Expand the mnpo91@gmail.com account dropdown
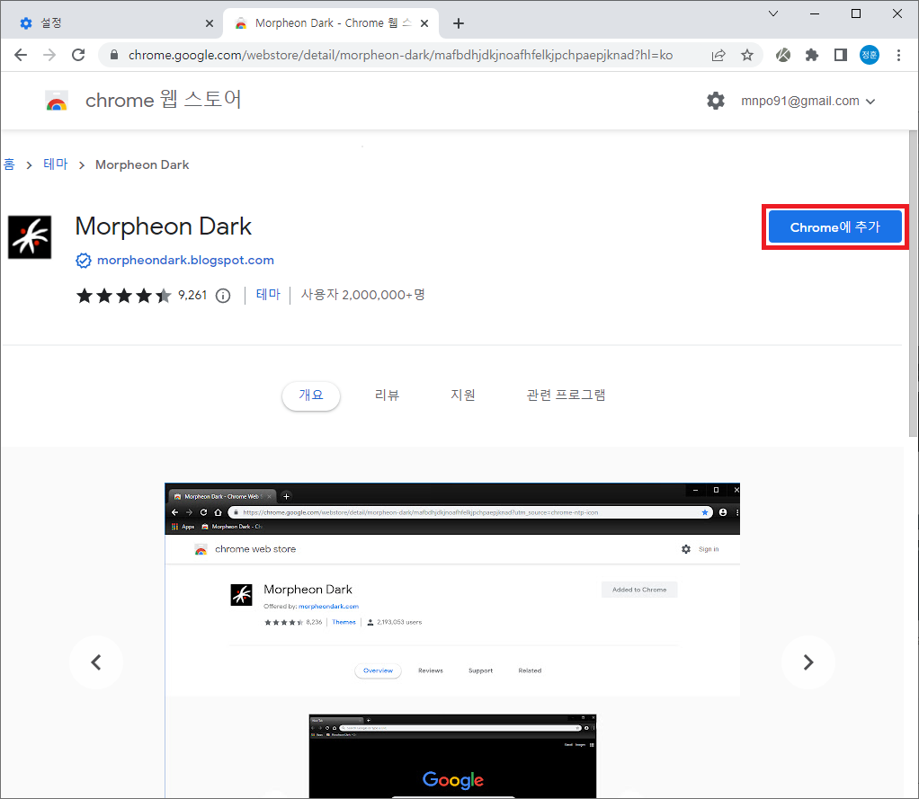The image size is (919, 799). point(807,101)
